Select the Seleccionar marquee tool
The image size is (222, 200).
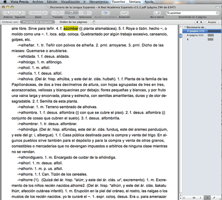pyautogui.click(x=85, y=13)
